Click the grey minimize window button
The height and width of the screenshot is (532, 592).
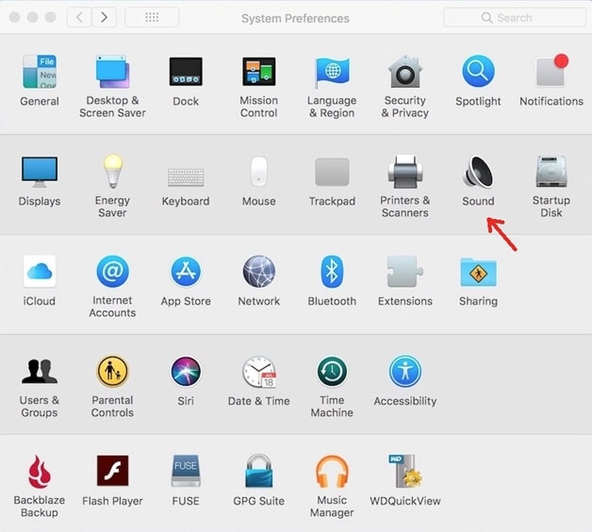[x=32, y=17]
